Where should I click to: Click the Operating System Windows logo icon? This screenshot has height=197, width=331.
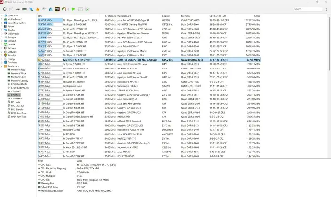click(x=6, y=23)
